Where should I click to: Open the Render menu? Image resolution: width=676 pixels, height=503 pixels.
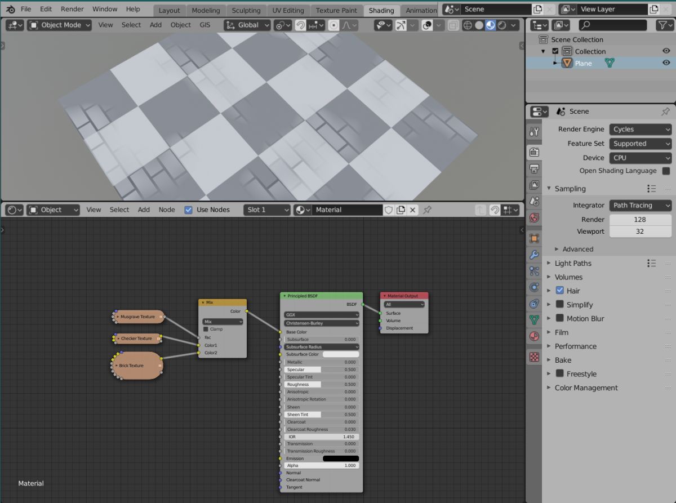[x=72, y=9]
